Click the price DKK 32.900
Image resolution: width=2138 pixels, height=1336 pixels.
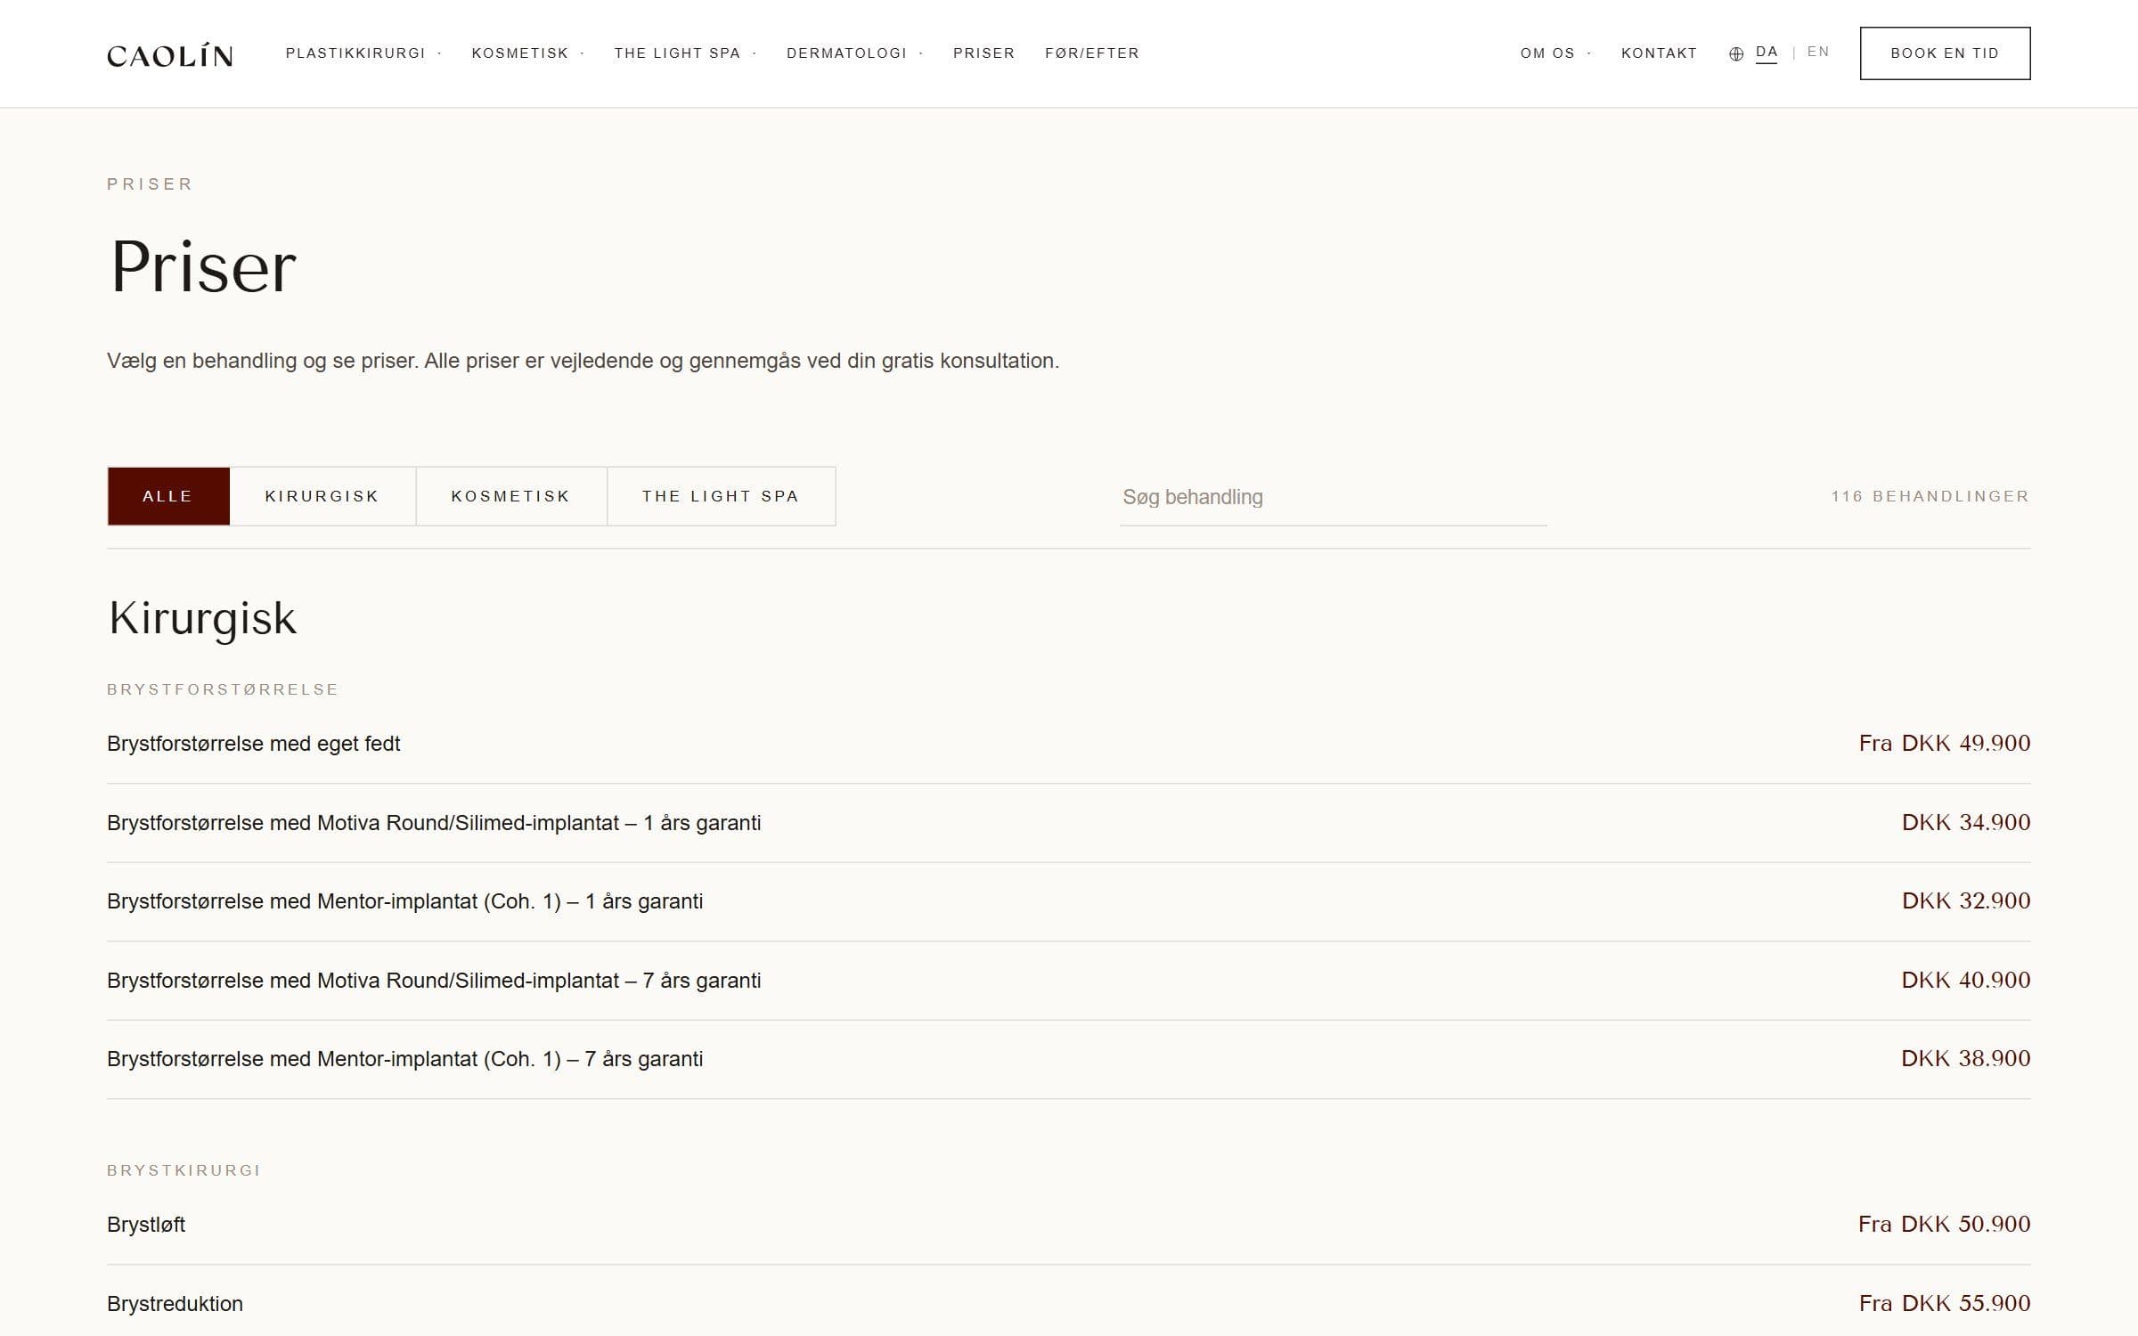(1966, 900)
